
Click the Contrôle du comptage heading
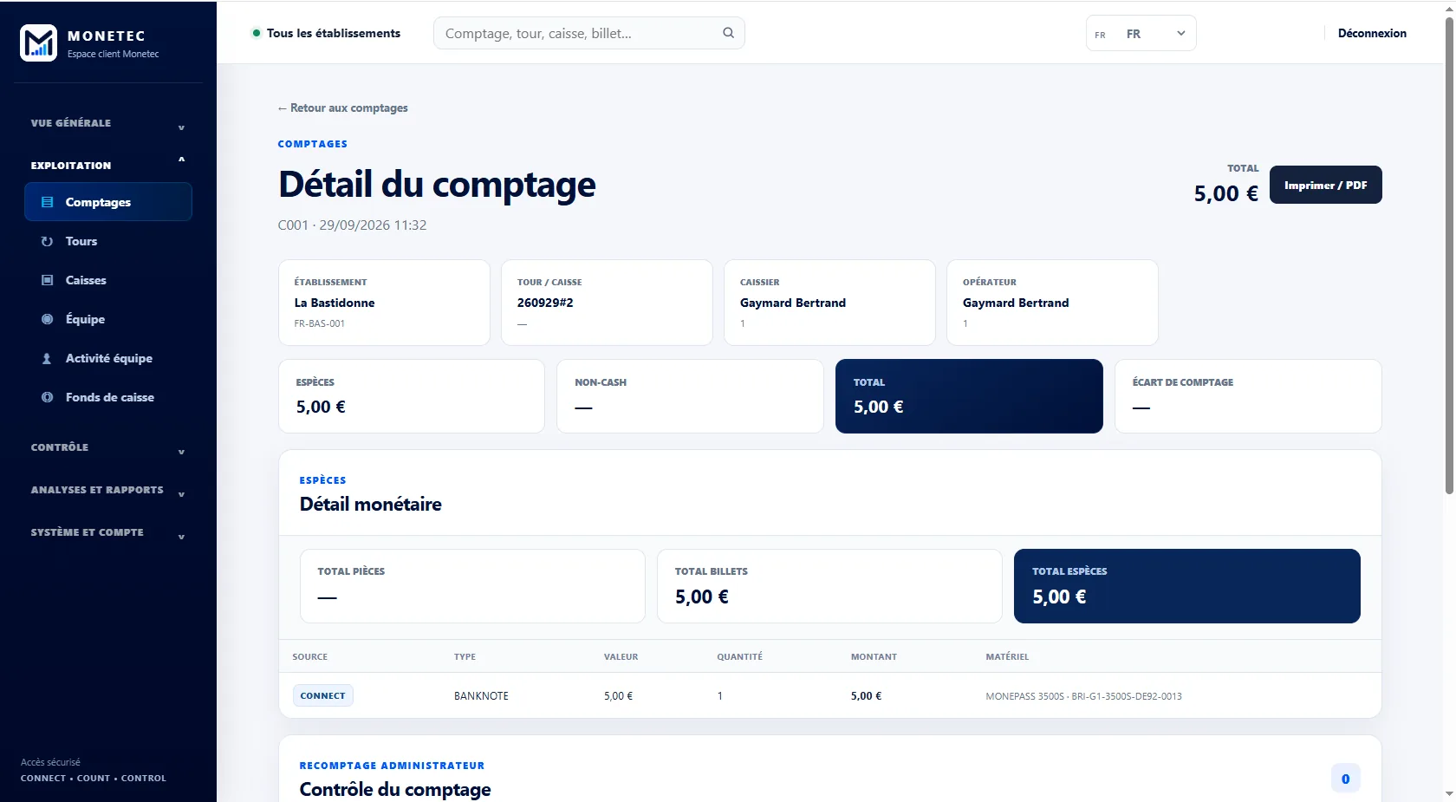(395, 789)
